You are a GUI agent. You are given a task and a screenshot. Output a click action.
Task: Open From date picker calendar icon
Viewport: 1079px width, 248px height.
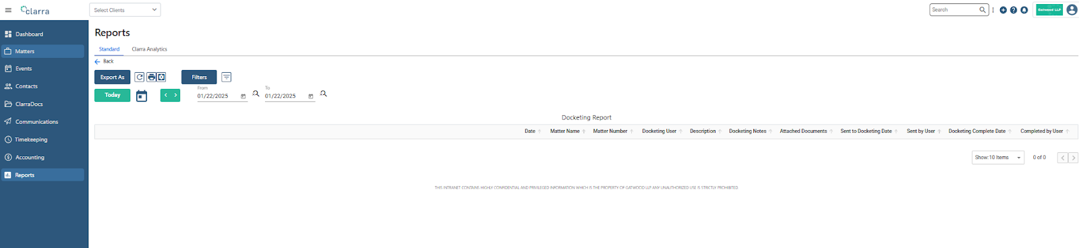pyautogui.click(x=243, y=96)
